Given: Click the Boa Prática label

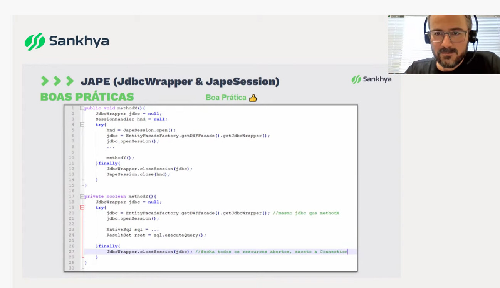Looking at the screenshot, I should point(226,98).
